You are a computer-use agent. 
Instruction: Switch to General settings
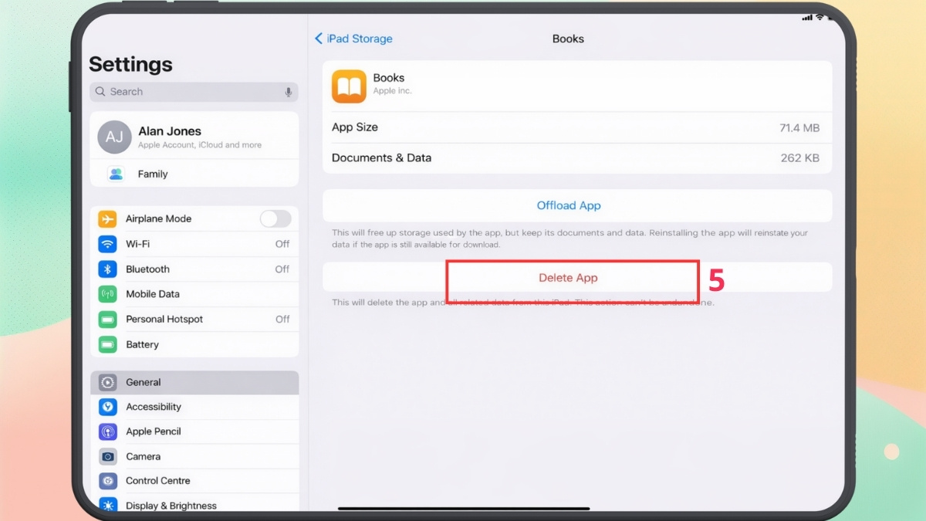tap(143, 381)
